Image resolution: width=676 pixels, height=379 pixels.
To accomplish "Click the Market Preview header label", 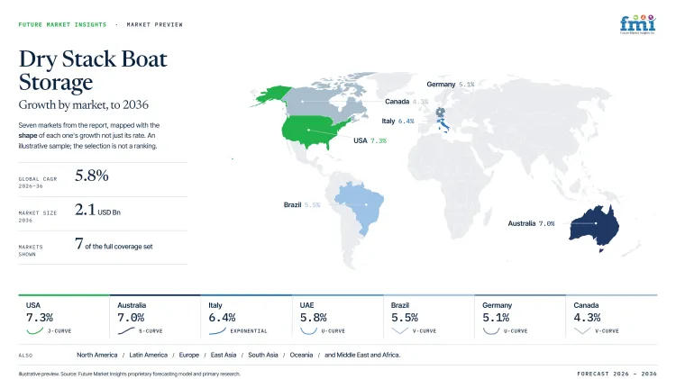I will 154,24.
